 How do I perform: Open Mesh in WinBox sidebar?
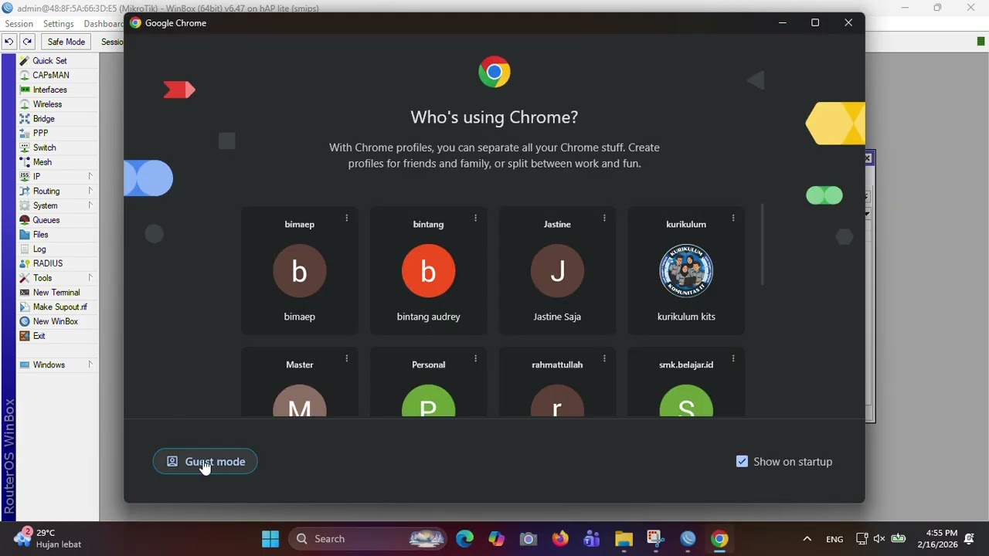[42, 162]
